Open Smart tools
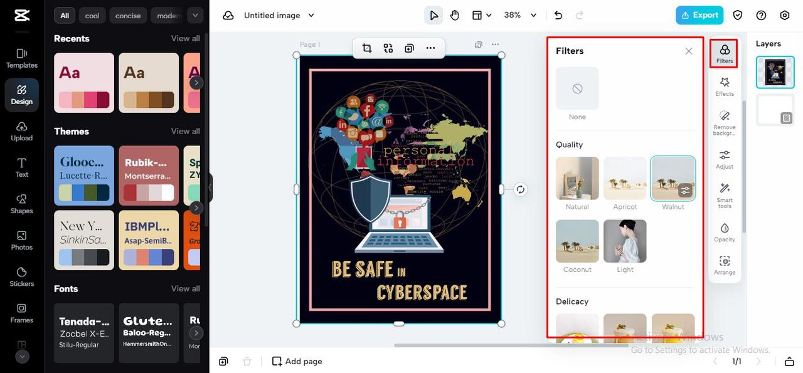This screenshot has width=803, height=373. point(725,196)
